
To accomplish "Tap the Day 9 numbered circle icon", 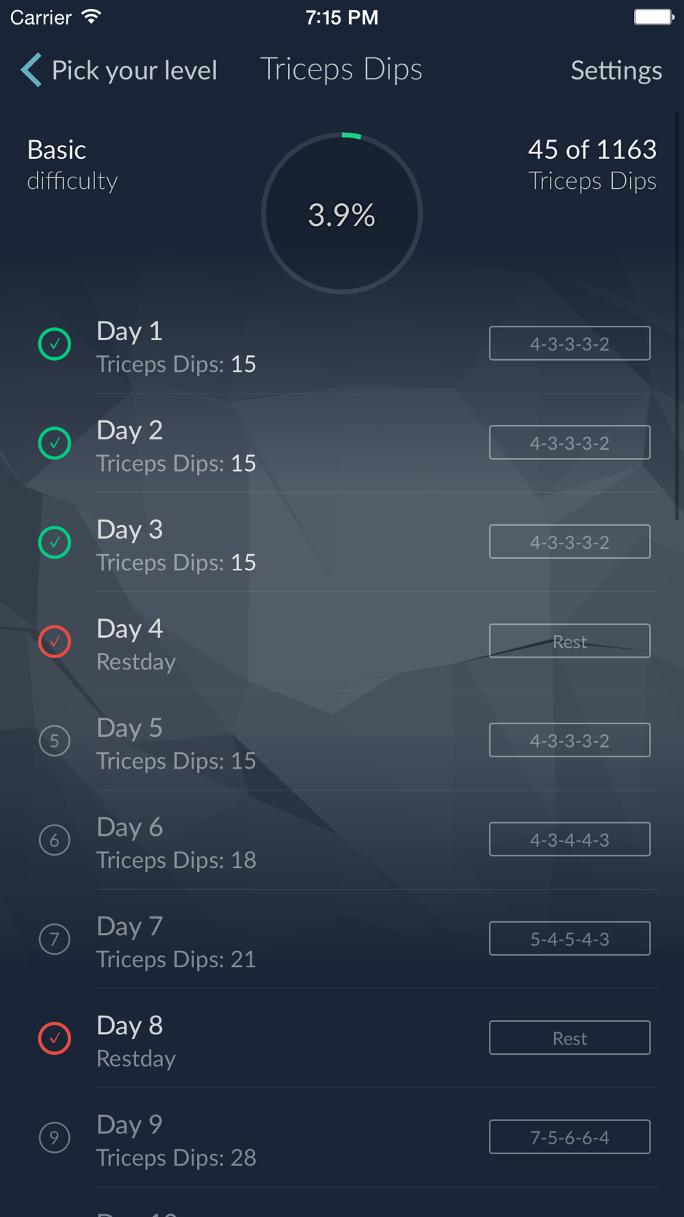I will (x=55, y=1138).
